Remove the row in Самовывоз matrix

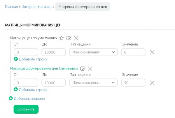coord(152,83)
